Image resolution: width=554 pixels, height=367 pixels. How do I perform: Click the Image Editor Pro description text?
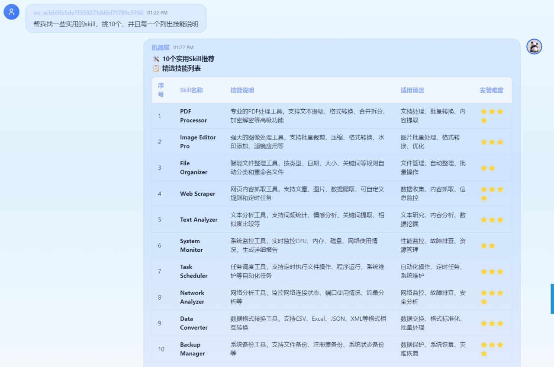pyautogui.click(x=307, y=142)
